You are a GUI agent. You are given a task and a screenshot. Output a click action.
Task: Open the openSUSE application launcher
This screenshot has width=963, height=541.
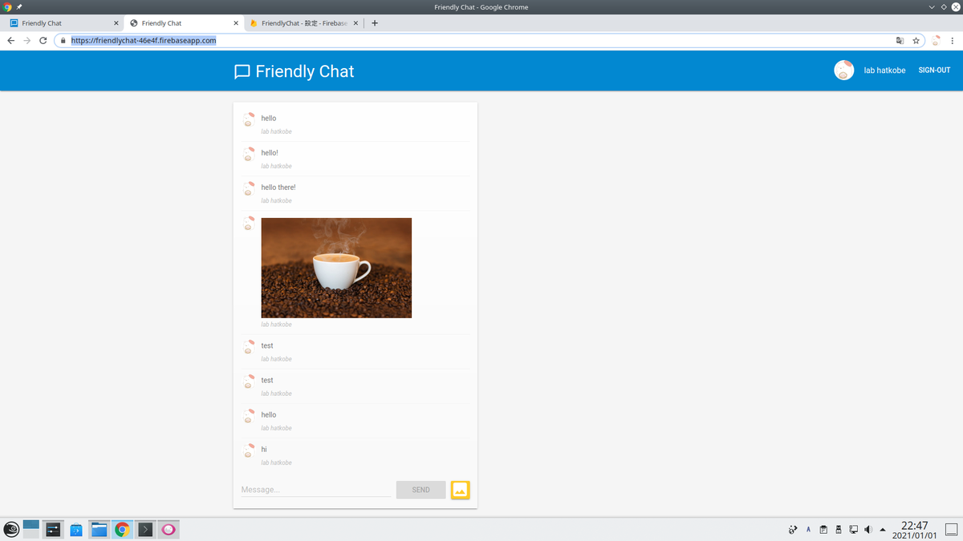point(11,529)
